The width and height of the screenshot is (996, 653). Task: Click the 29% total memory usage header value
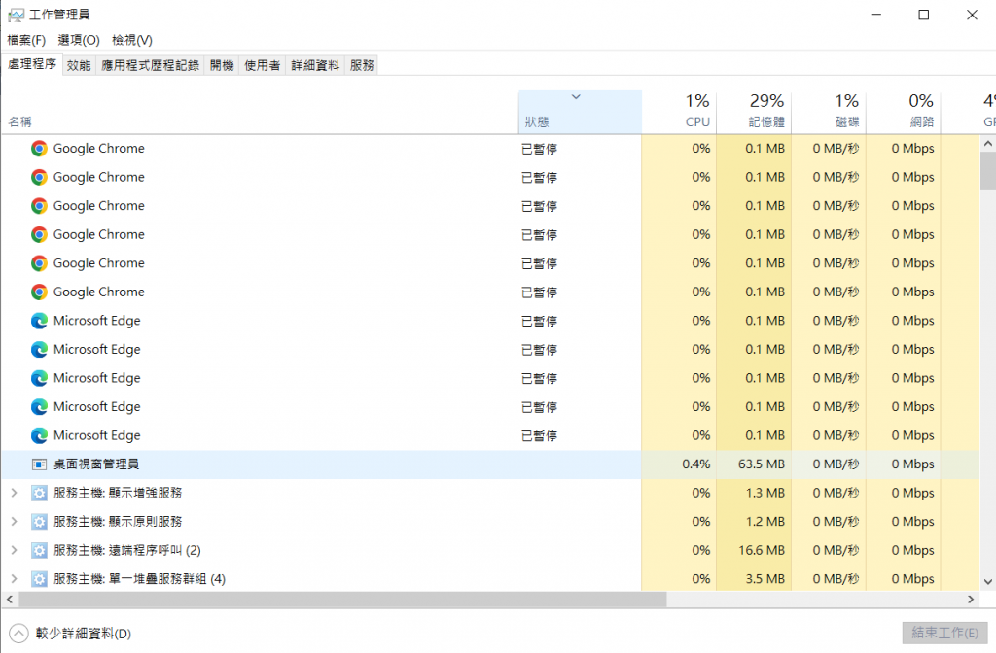coord(766,101)
